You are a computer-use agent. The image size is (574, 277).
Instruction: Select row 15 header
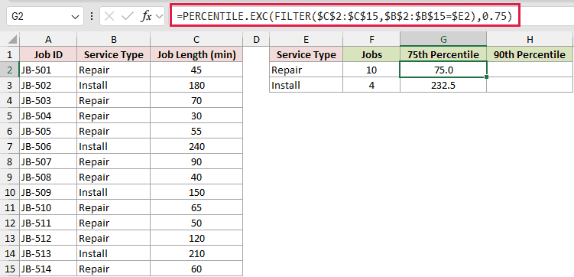coord(9,269)
